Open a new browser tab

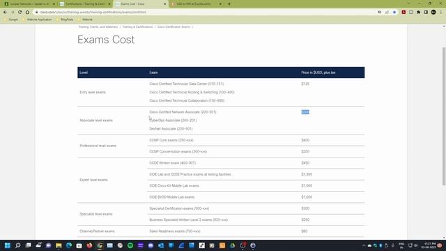coord(229,4)
